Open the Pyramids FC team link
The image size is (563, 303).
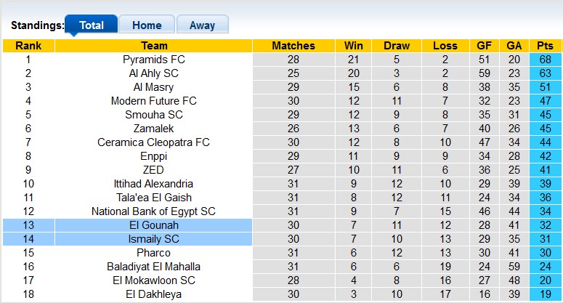(x=153, y=60)
